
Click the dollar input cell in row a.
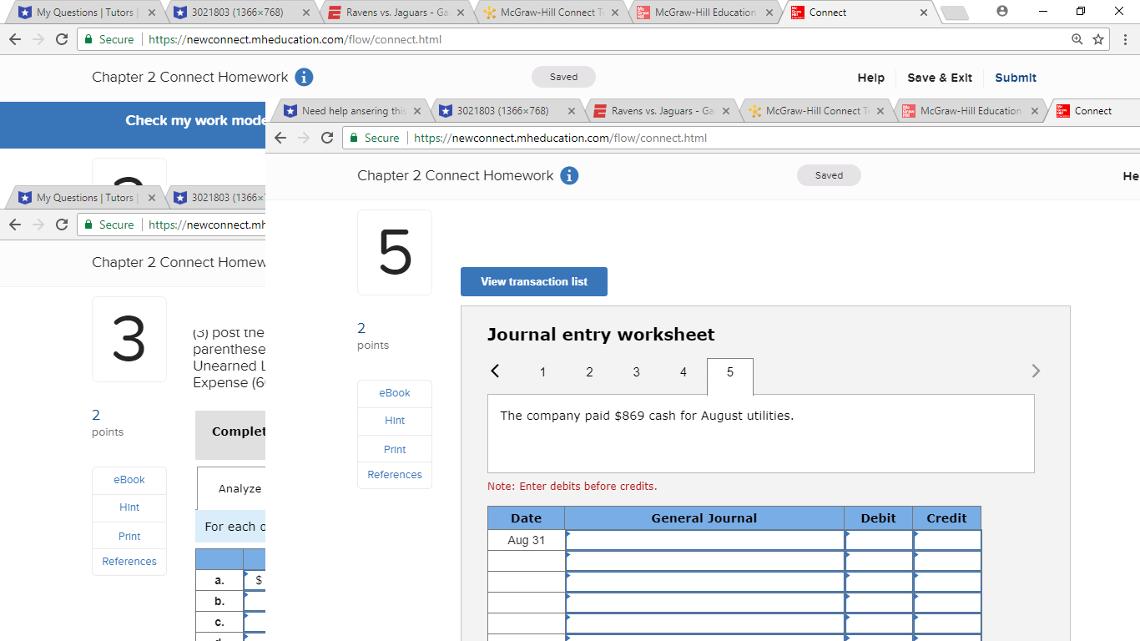click(255, 579)
